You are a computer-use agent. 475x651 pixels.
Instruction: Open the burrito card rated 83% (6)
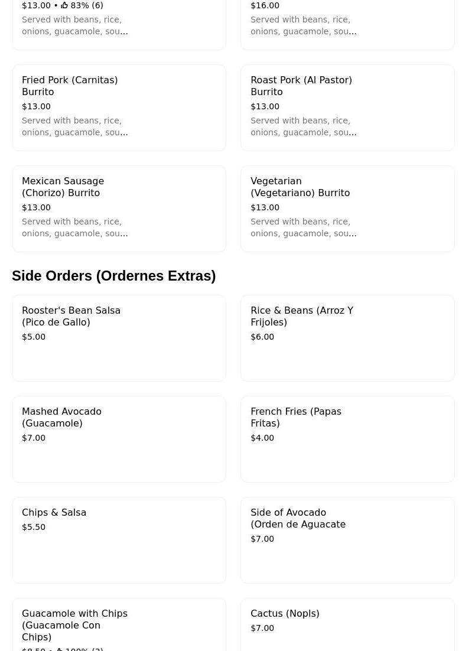click(x=119, y=24)
